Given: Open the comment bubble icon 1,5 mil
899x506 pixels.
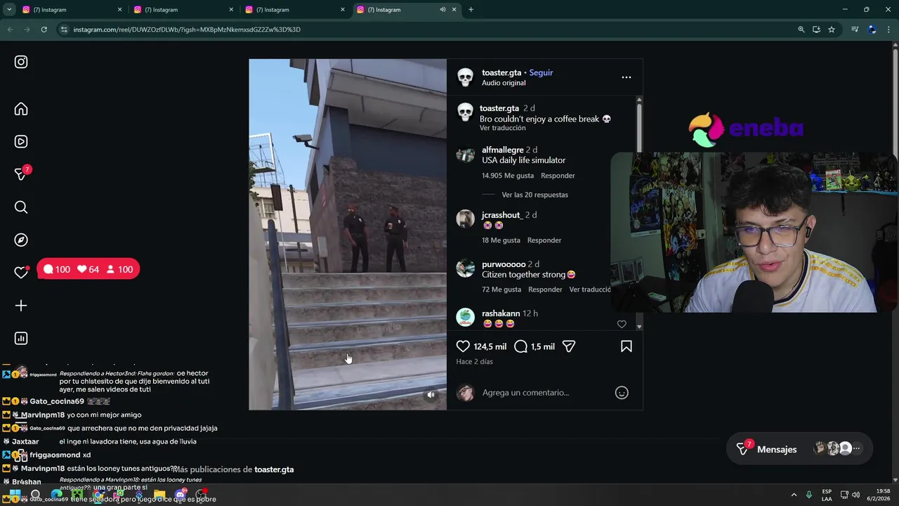Looking at the screenshot, I should point(520,346).
